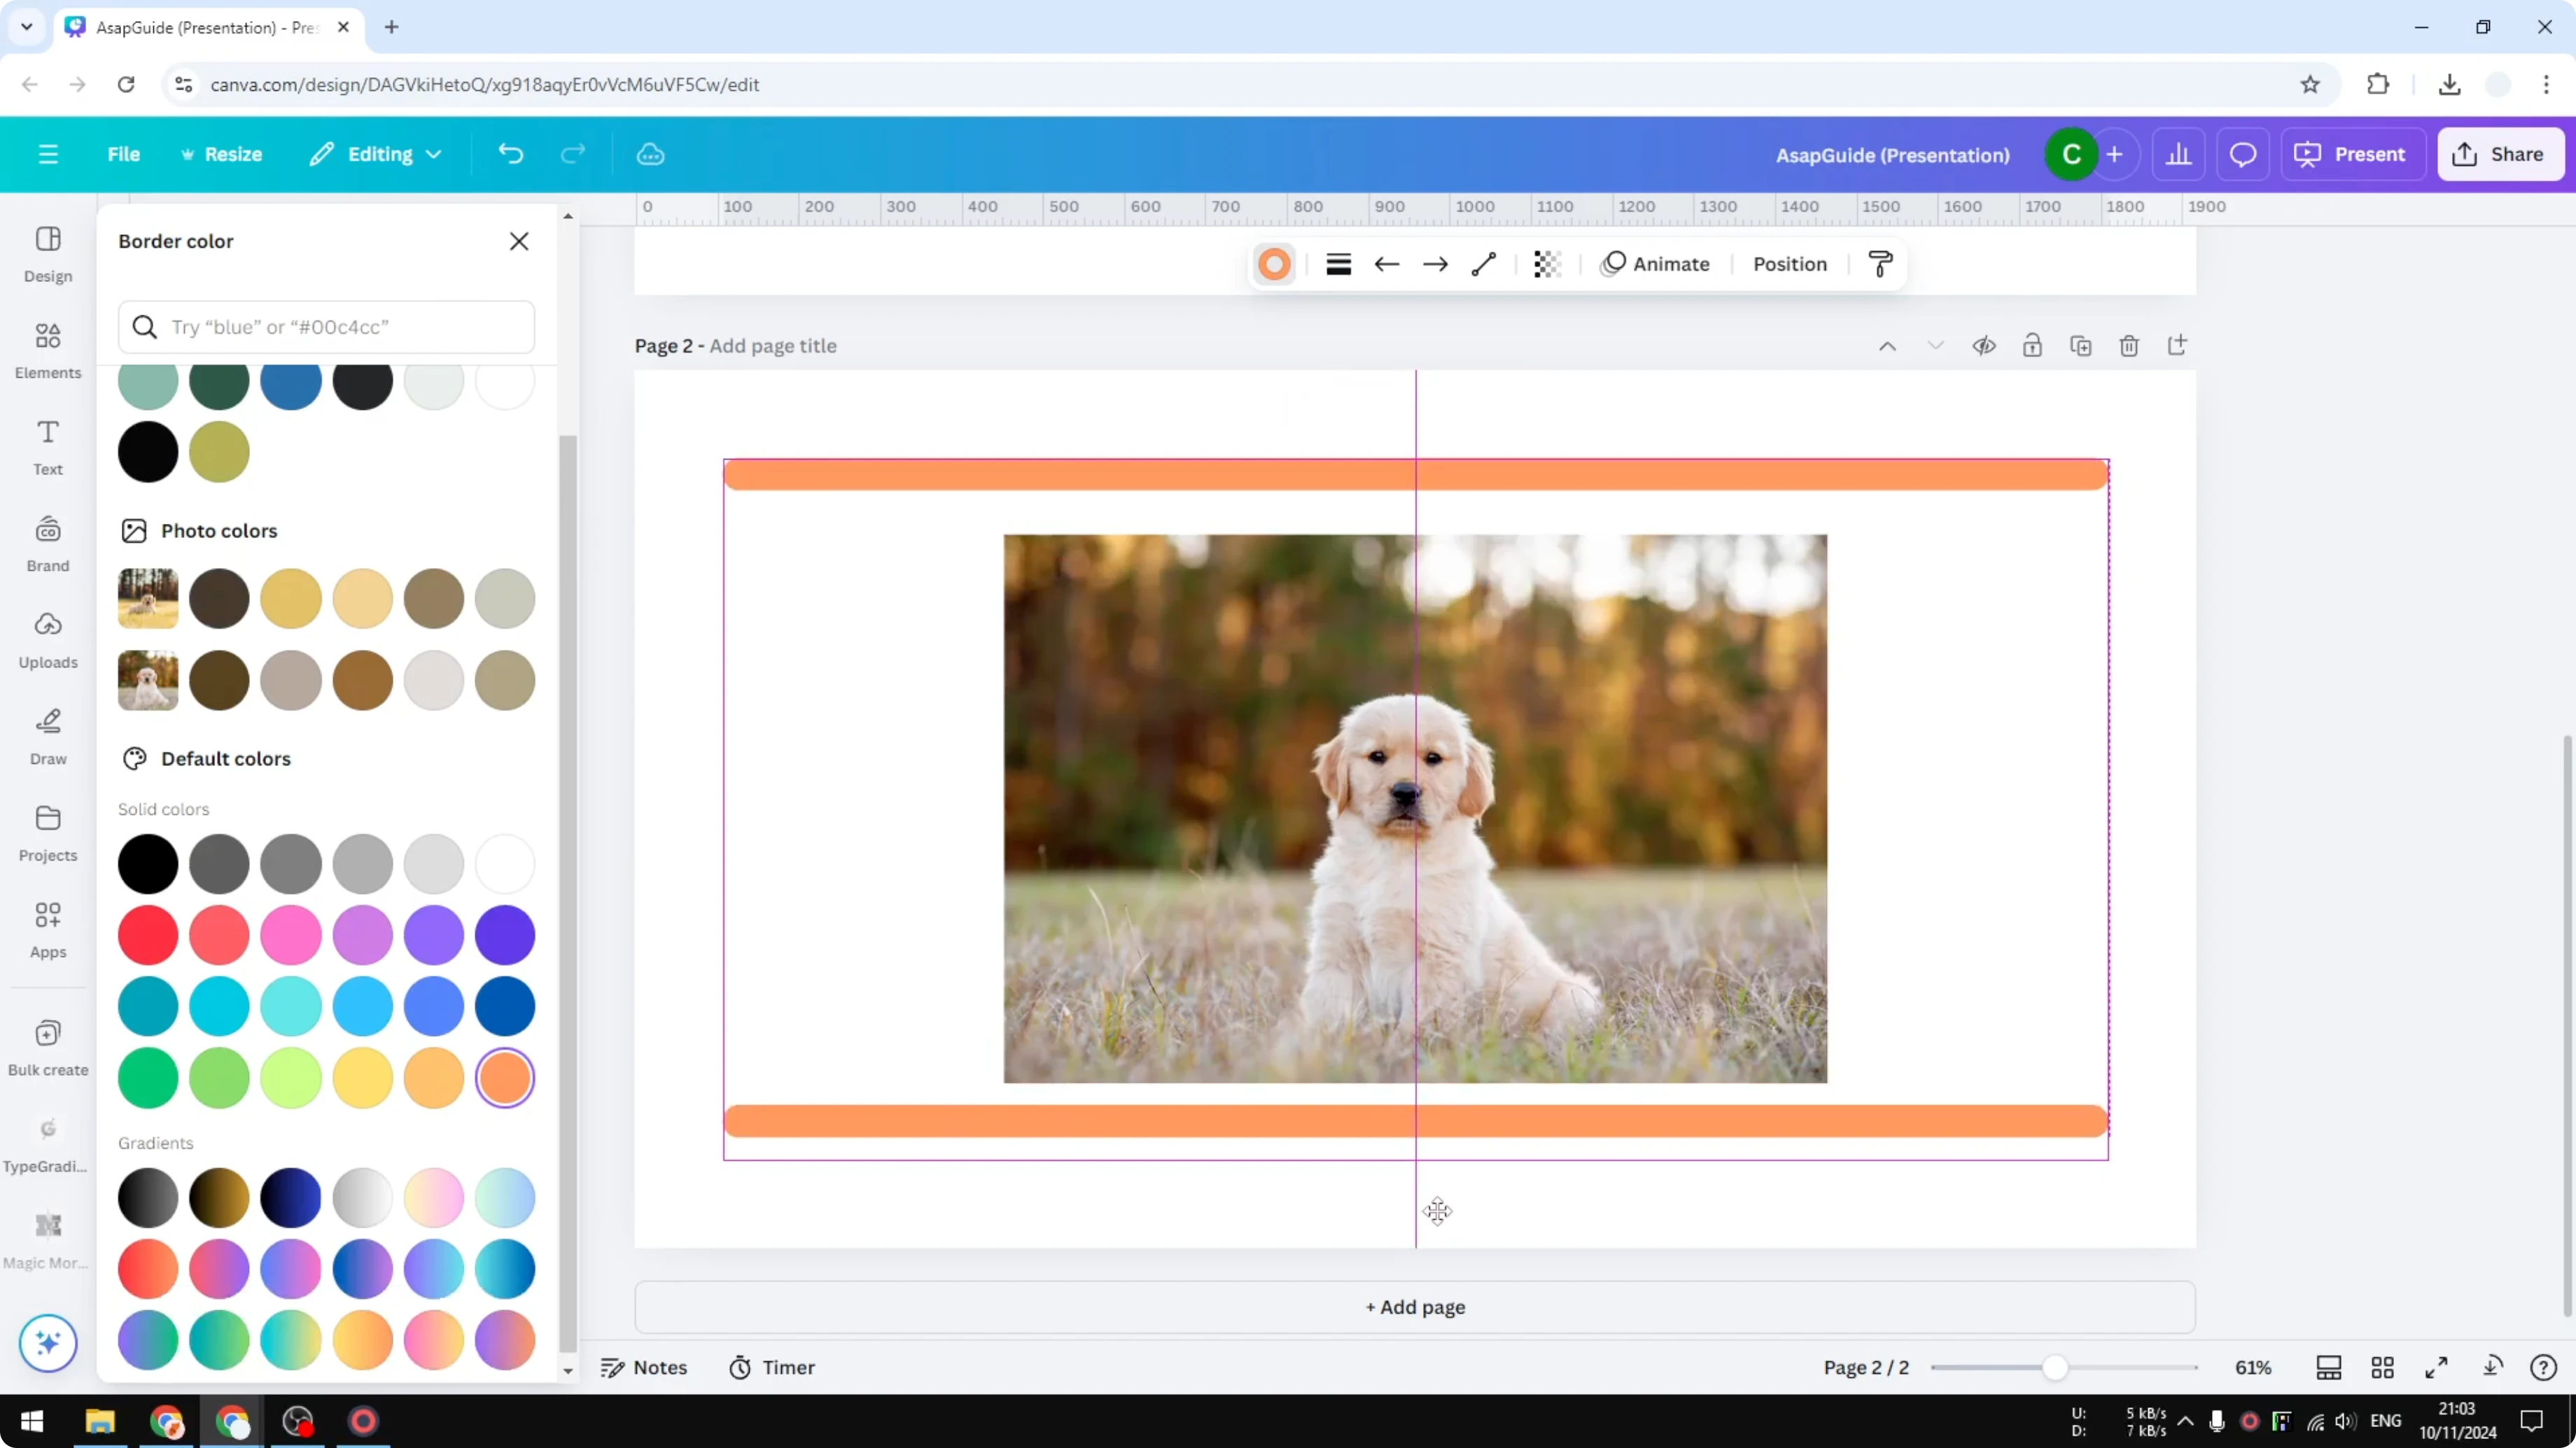Open the border weight settings icon
This screenshot has height=1448, width=2576.
tap(1339, 263)
